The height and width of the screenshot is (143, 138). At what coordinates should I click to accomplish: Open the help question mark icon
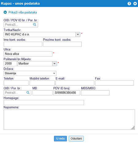(x=129, y=4)
